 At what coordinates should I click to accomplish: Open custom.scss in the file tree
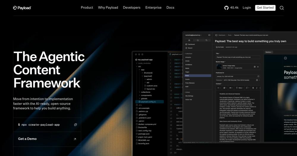(x=151, y=86)
